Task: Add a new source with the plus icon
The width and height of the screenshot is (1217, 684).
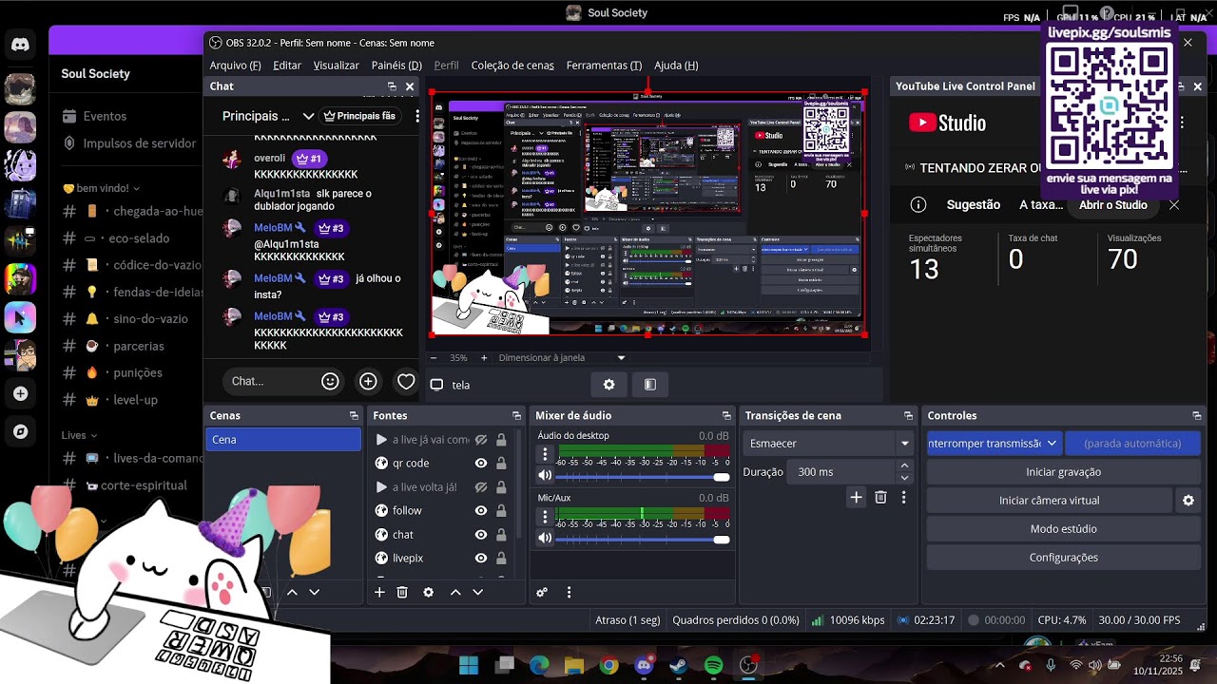Action: click(x=379, y=592)
